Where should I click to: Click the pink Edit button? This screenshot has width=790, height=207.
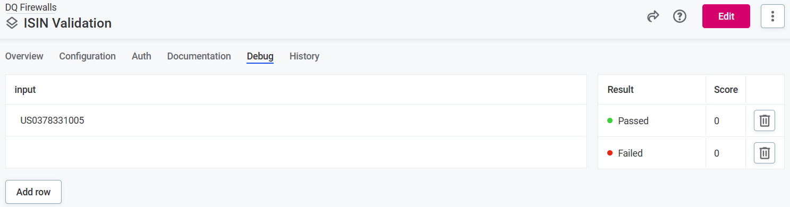click(x=726, y=16)
